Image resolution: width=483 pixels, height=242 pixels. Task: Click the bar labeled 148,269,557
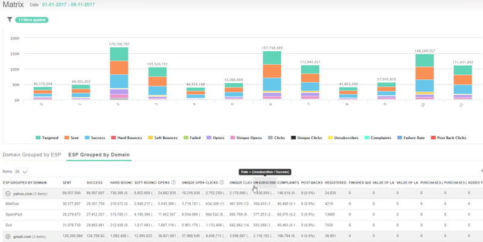coord(424,77)
